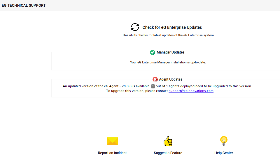280x162 pixels.
Task: Click the eG Agent v8.0.0 available message
Action: point(106,86)
